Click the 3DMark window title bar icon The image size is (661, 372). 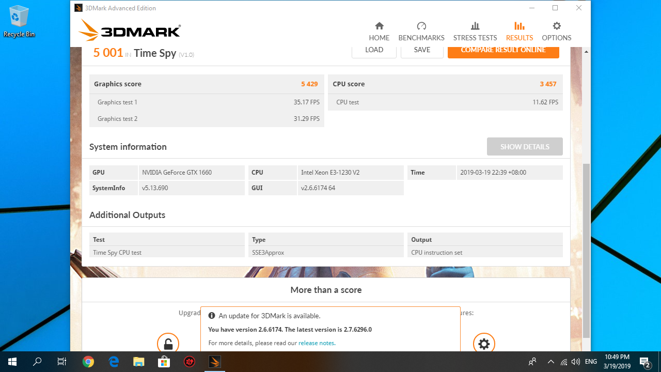tap(78, 8)
